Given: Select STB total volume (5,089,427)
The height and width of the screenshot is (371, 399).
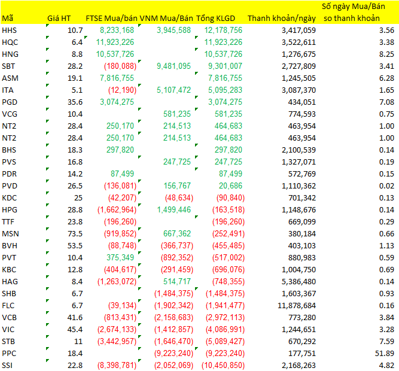Looking at the screenshot, I should [224, 341].
